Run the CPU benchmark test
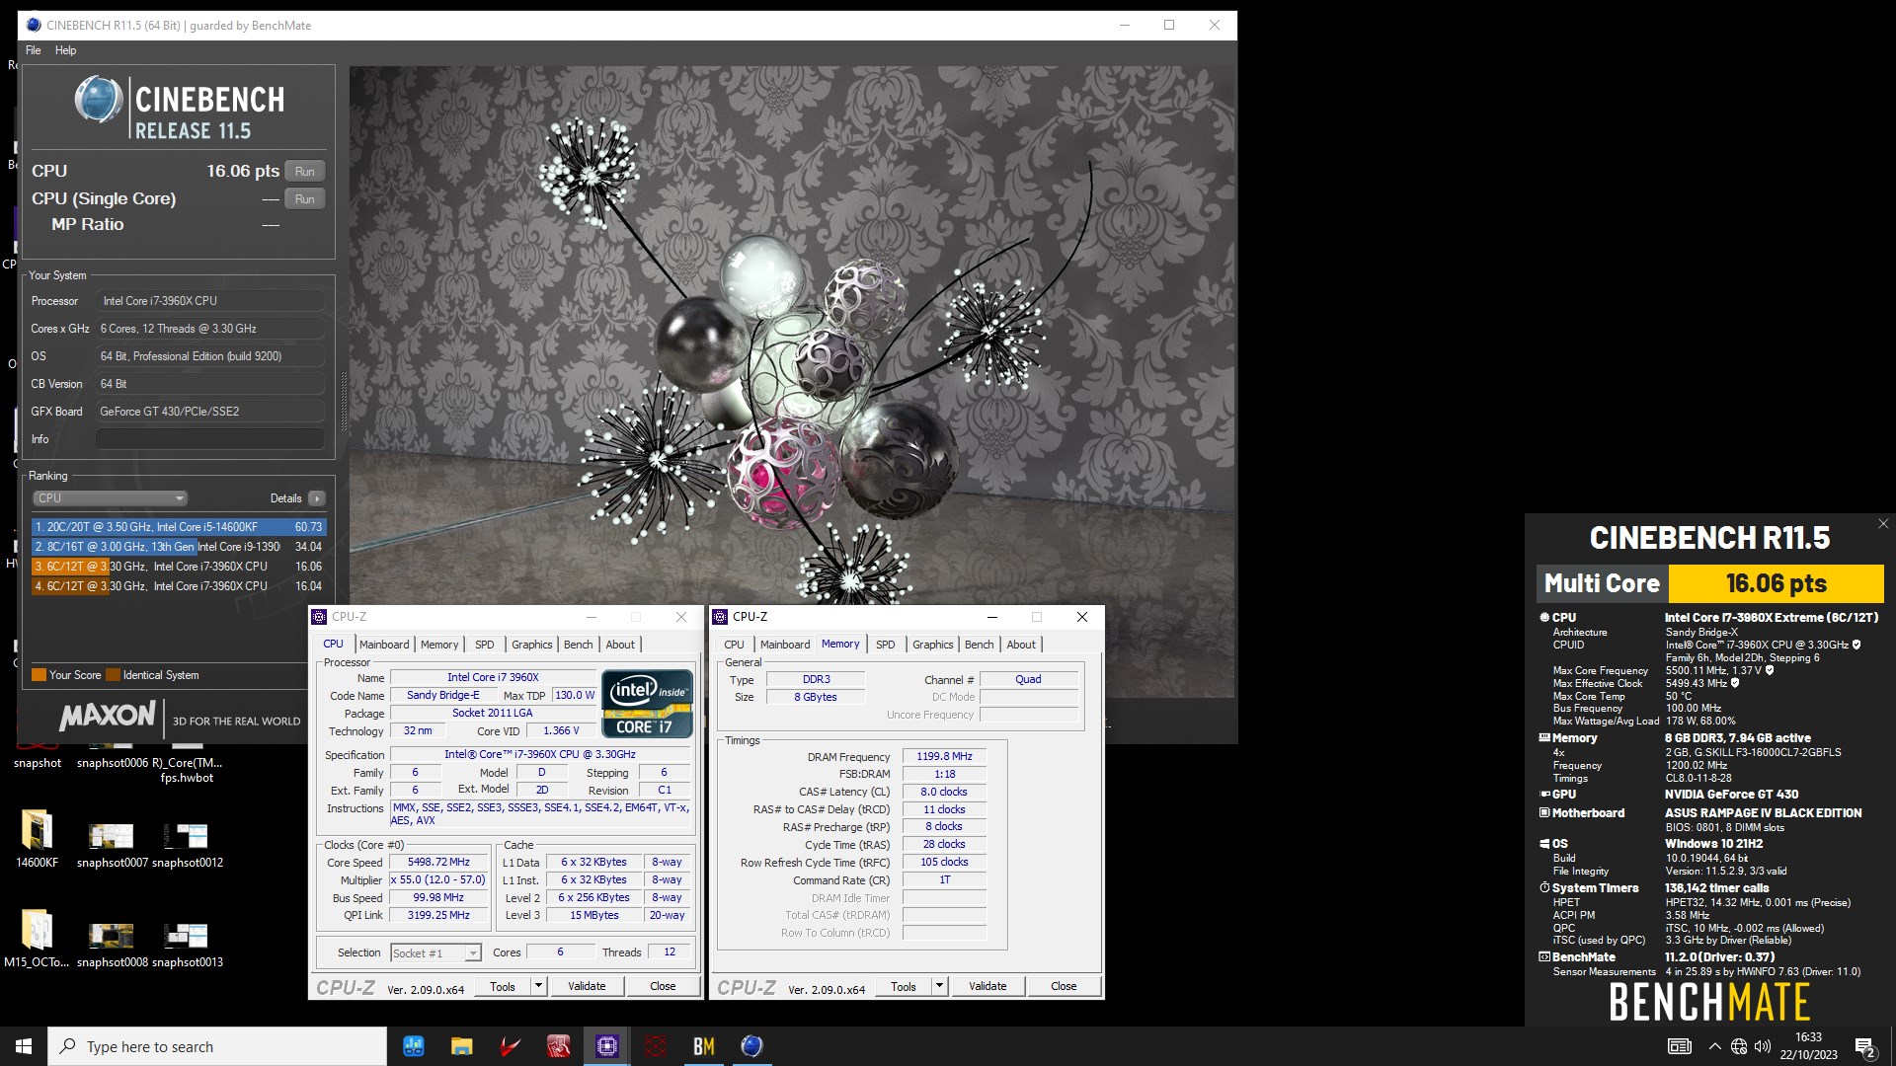 [x=305, y=172]
